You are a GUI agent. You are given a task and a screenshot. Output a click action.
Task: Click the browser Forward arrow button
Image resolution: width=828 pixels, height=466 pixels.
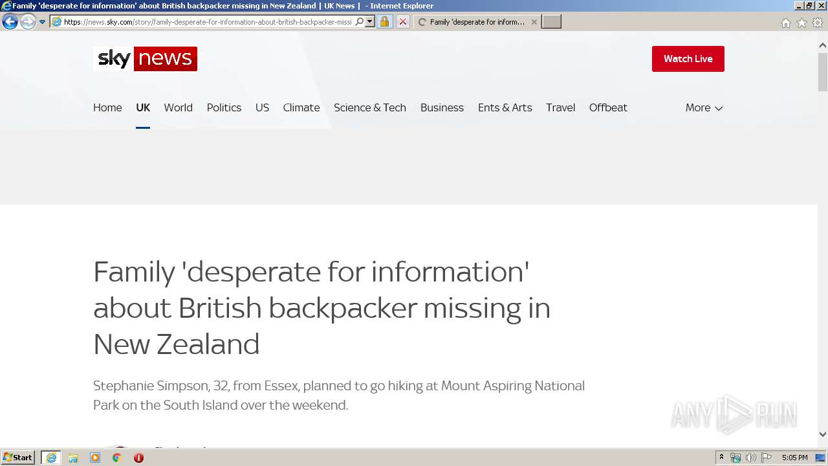(x=28, y=22)
